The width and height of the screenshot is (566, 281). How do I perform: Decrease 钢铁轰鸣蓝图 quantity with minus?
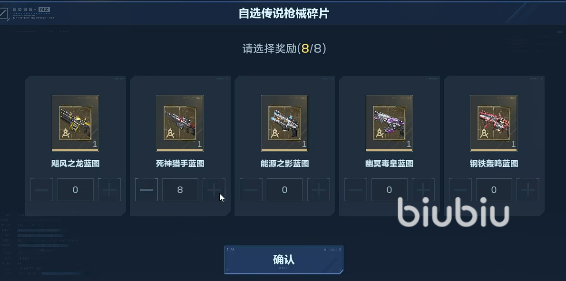460,190
